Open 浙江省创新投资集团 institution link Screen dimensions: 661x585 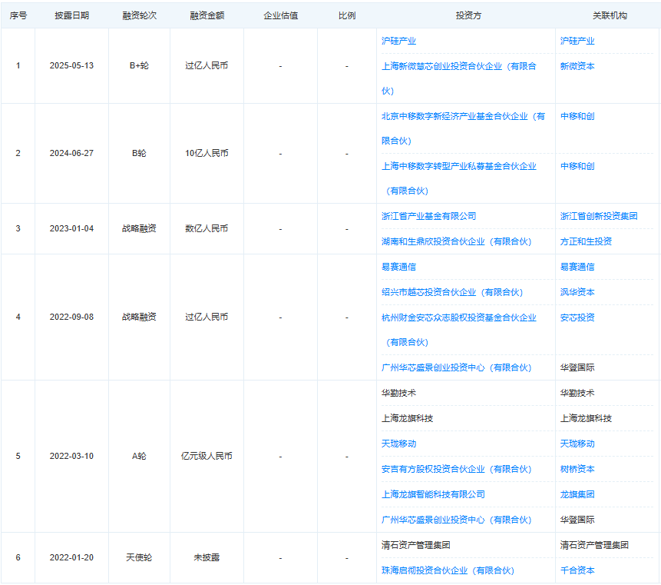pos(599,217)
